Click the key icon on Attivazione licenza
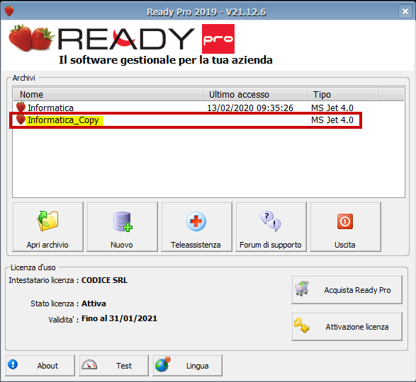The width and height of the screenshot is (416, 382). point(302,325)
